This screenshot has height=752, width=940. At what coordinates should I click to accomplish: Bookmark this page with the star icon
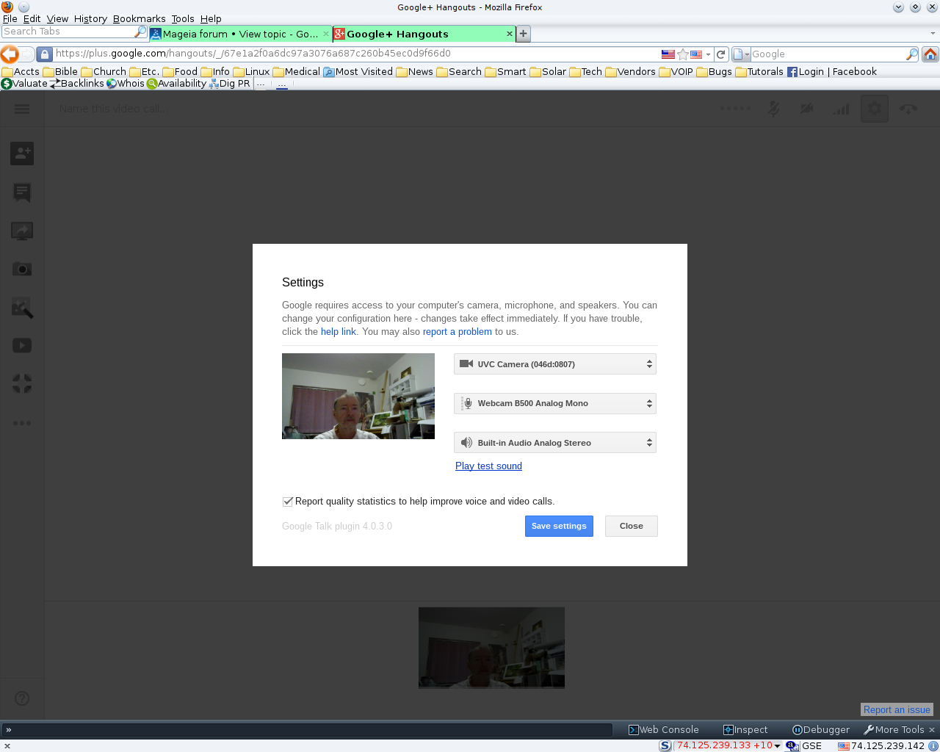[683, 54]
